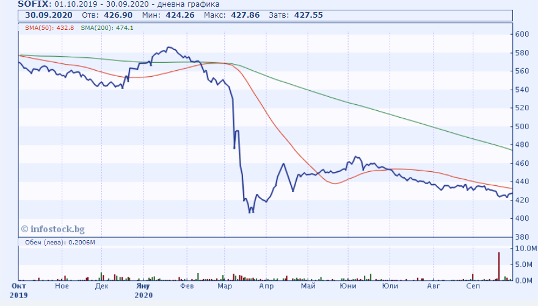Click the volume label Обем (лева): 0.2006M
The width and height of the screenshot is (538, 306).
pyautogui.click(x=60, y=242)
